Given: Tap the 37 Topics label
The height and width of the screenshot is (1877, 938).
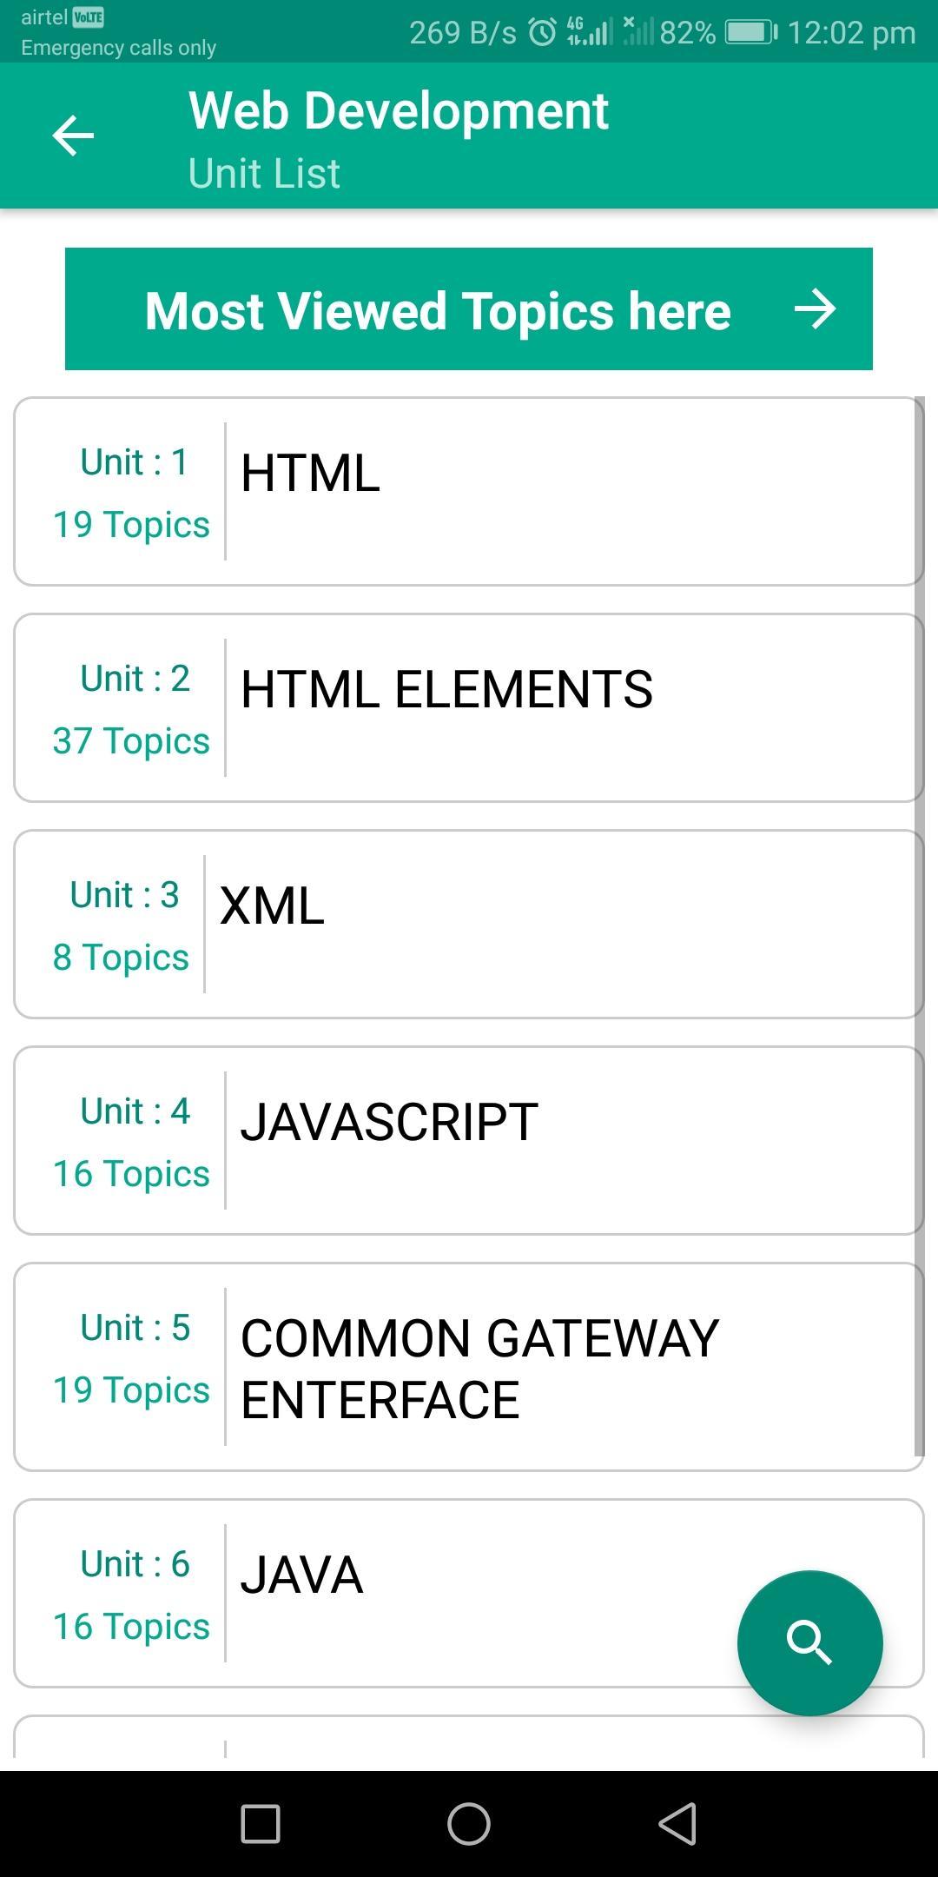Looking at the screenshot, I should tap(131, 740).
